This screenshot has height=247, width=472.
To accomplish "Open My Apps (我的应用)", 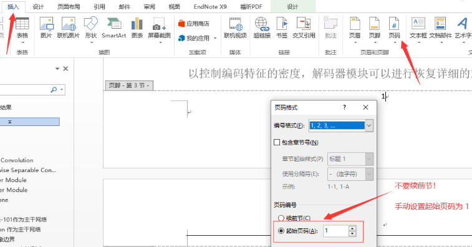I will pyautogui.click(x=194, y=38).
